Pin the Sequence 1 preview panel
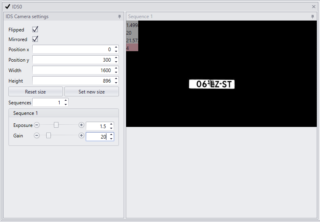Image resolution: width=320 pixels, height=222 pixels. (312, 17)
